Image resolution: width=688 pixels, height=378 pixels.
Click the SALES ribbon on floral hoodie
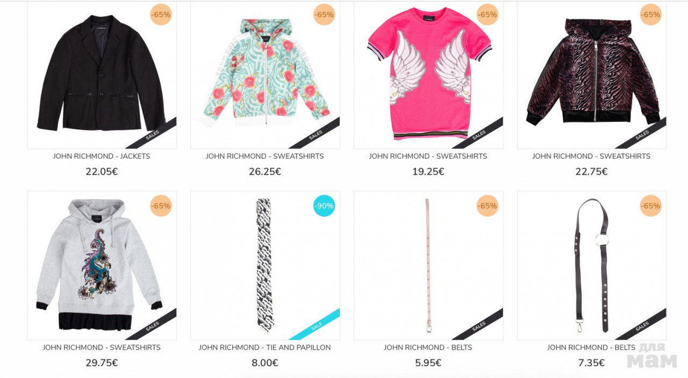coord(316,134)
